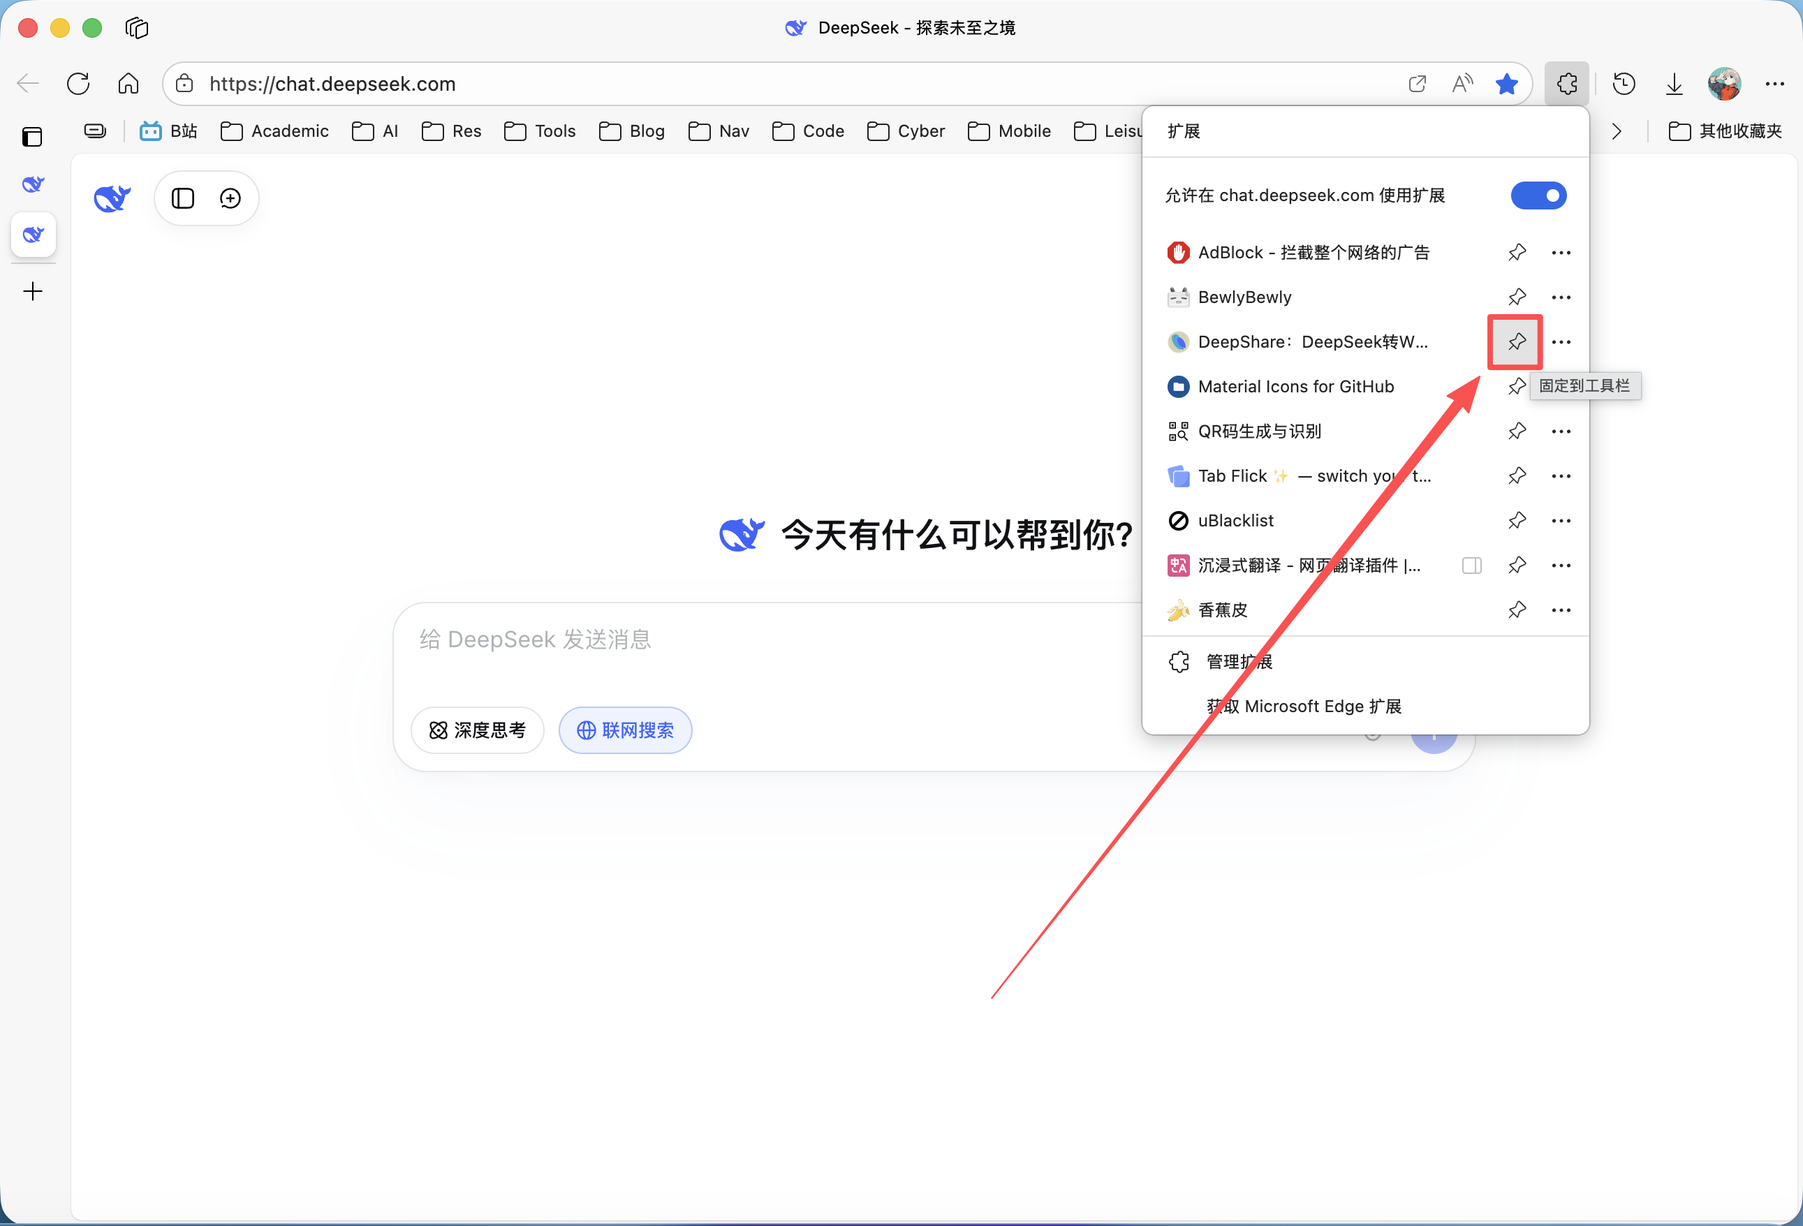Toggle 深度思考 deep thinking mode
Viewport: 1803px width, 1226px height.
pos(477,730)
